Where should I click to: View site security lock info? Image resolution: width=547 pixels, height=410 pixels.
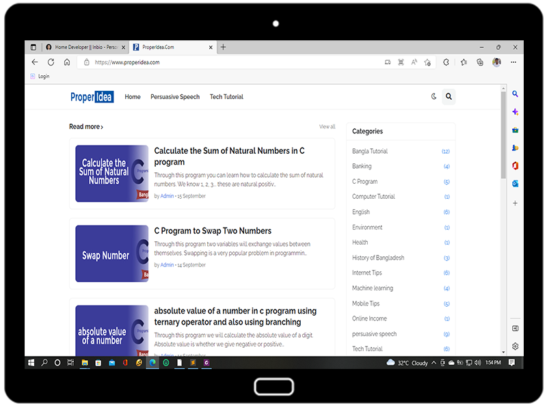pyautogui.click(x=87, y=62)
